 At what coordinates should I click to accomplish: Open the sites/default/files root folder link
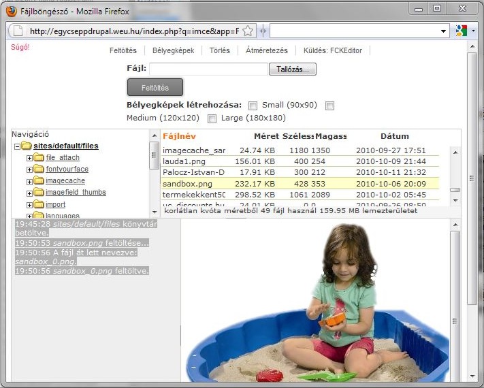[x=66, y=146]
